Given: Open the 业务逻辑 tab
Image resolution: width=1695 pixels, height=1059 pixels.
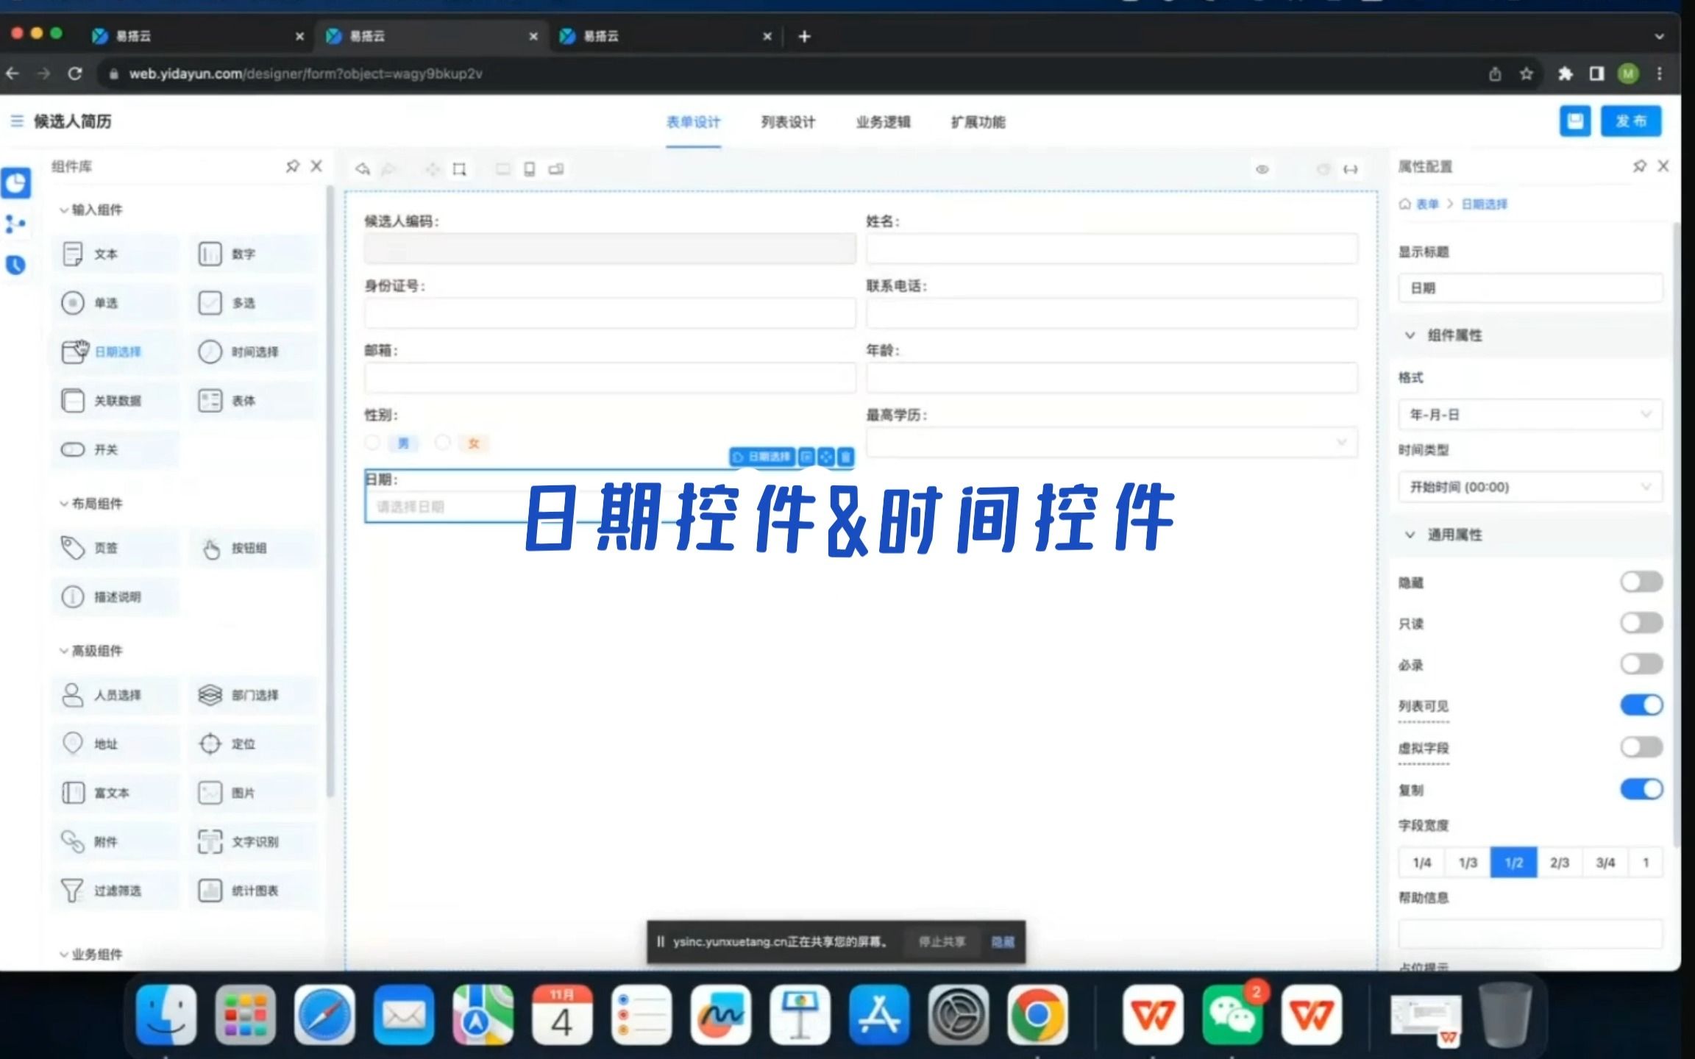Looking at the screenshot, I should tap(883, 122).
